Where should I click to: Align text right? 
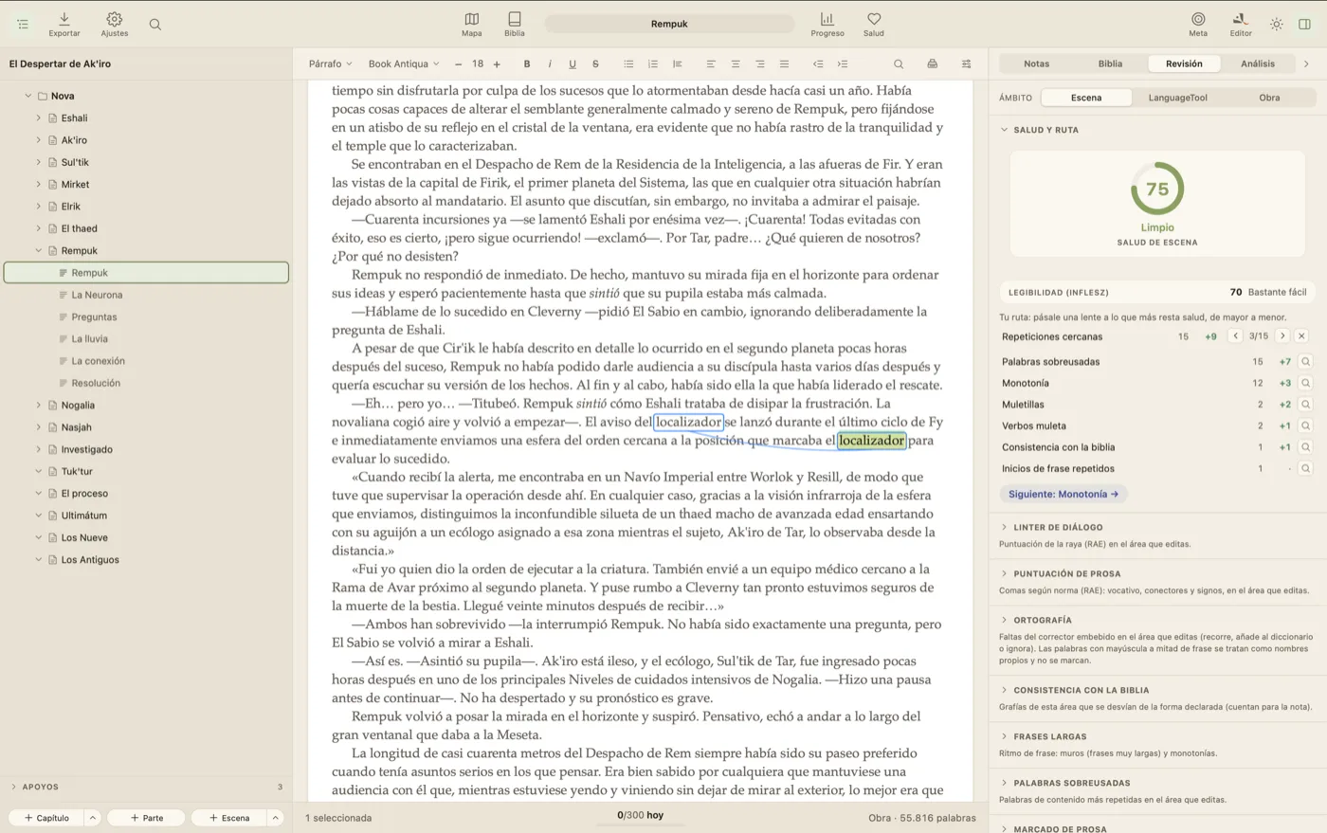tap(760, 64)
